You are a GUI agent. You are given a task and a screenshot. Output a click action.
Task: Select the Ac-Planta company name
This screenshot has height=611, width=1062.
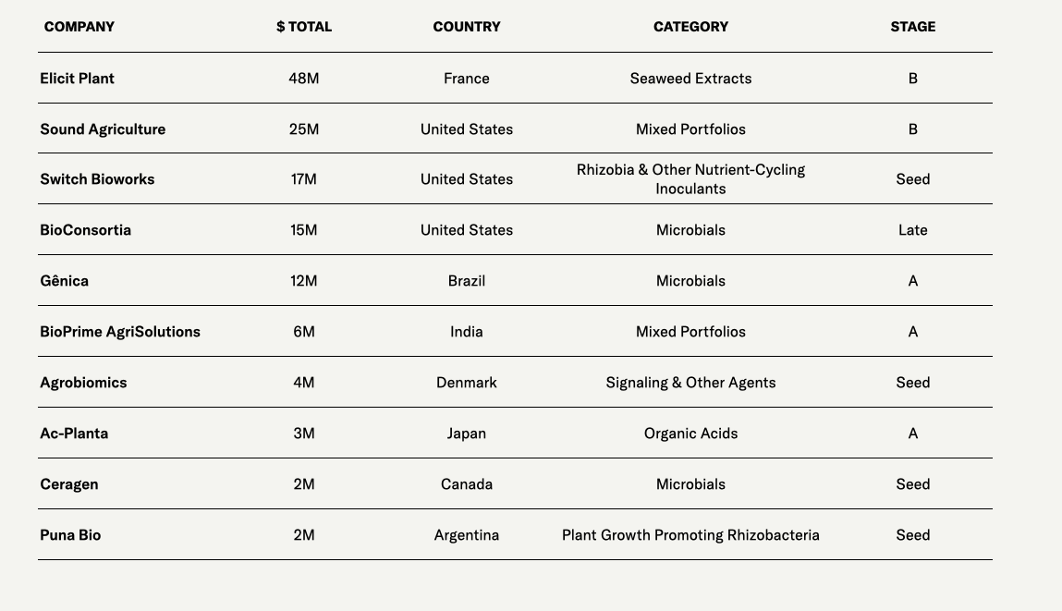point(74,434)
